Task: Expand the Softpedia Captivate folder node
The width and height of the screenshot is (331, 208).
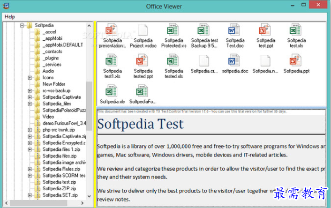Action: (30, 97)
